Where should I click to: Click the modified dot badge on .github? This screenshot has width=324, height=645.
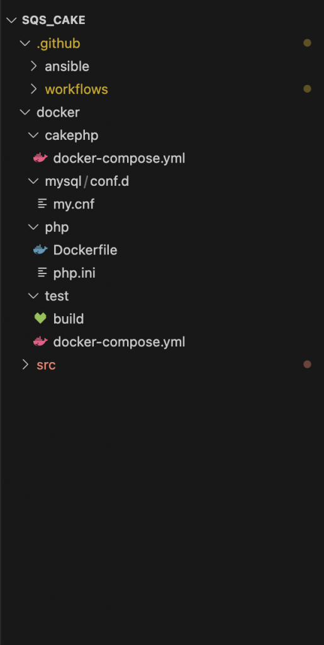[307, 43]
